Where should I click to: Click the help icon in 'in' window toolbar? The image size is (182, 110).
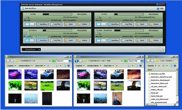pyautogui.click(x=69, y=66)
